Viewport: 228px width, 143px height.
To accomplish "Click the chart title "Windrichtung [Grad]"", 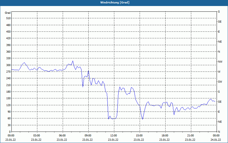I will coord(115,3).
